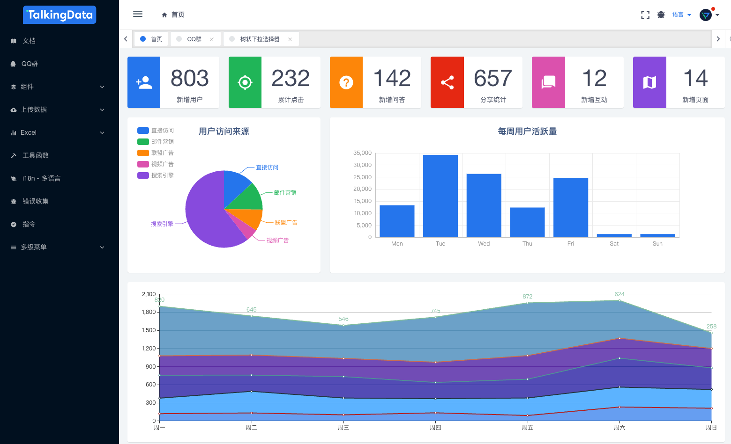Click the 上传数据 cloud upload icon
The width and height of the screenshot is (731, 444).
click(x=14, y=110)
